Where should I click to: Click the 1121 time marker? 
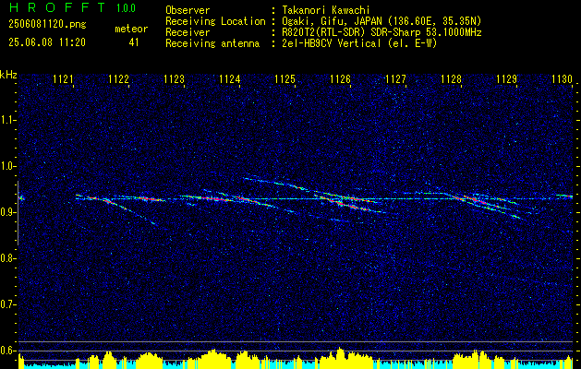pyautogui.click(x=64, y=79)
